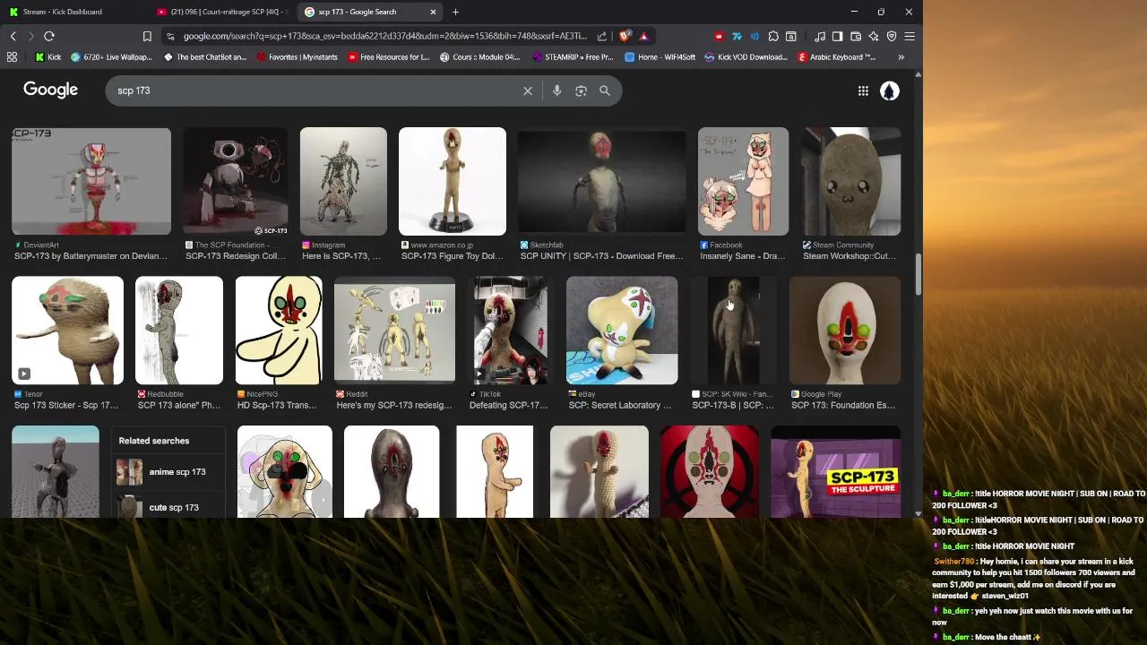Open the browser extensions puzzle icon
The height and width of the screenshot is (645, 1147).
(773, 36)
